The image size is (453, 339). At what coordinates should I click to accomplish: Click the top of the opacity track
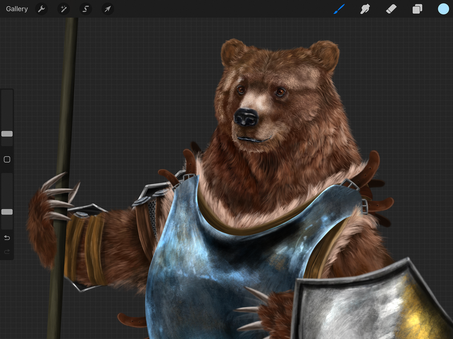tap(7, 176)
